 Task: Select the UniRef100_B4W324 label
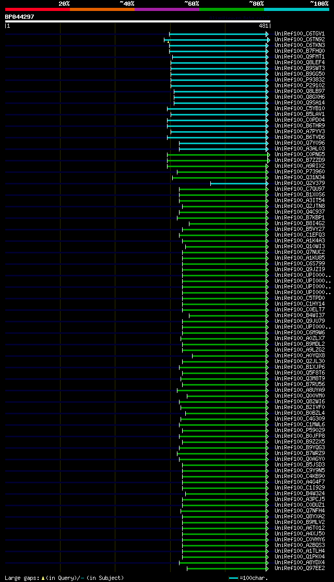(x=300, y=494)
